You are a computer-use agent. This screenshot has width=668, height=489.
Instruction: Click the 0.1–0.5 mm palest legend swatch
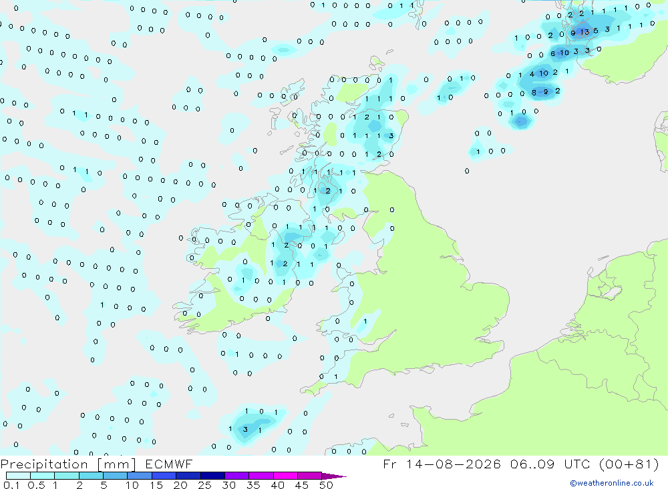click(x=18, y=476)
